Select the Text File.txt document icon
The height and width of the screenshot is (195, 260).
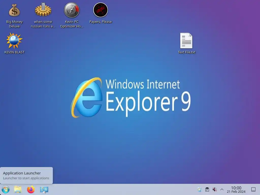[x=186, y=41]
